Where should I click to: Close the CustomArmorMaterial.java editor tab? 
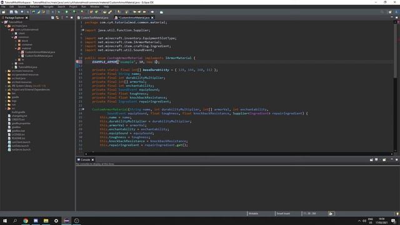tap(152, 17)
